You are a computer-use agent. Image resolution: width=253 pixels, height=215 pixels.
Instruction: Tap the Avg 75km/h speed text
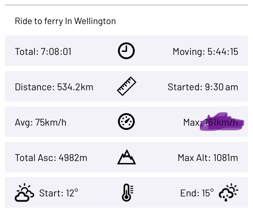[x=41, y=123]
